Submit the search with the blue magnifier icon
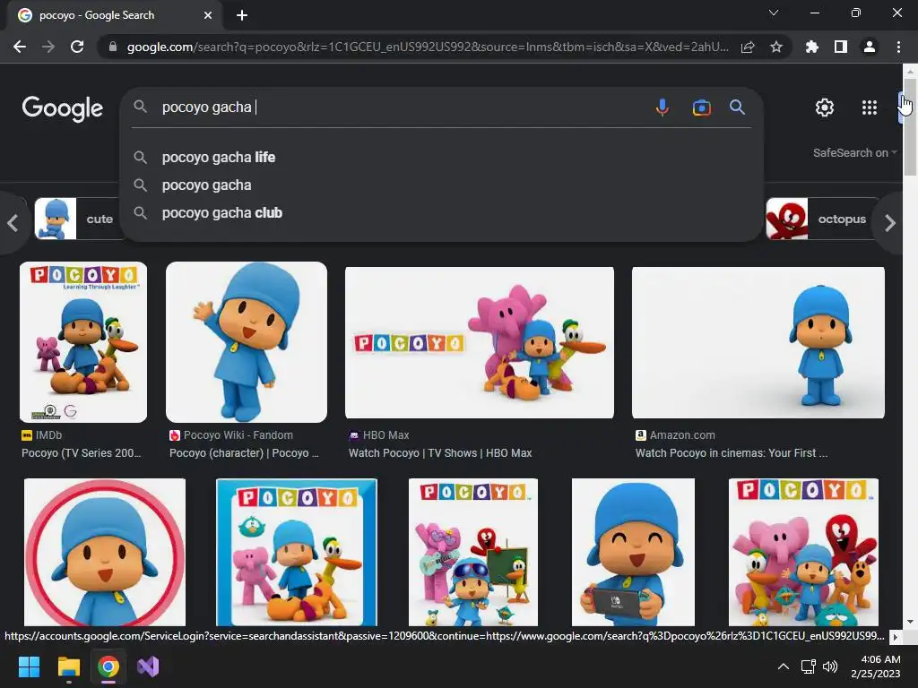Viewport: 918px width, 688px height. click(x=737, y=107)
